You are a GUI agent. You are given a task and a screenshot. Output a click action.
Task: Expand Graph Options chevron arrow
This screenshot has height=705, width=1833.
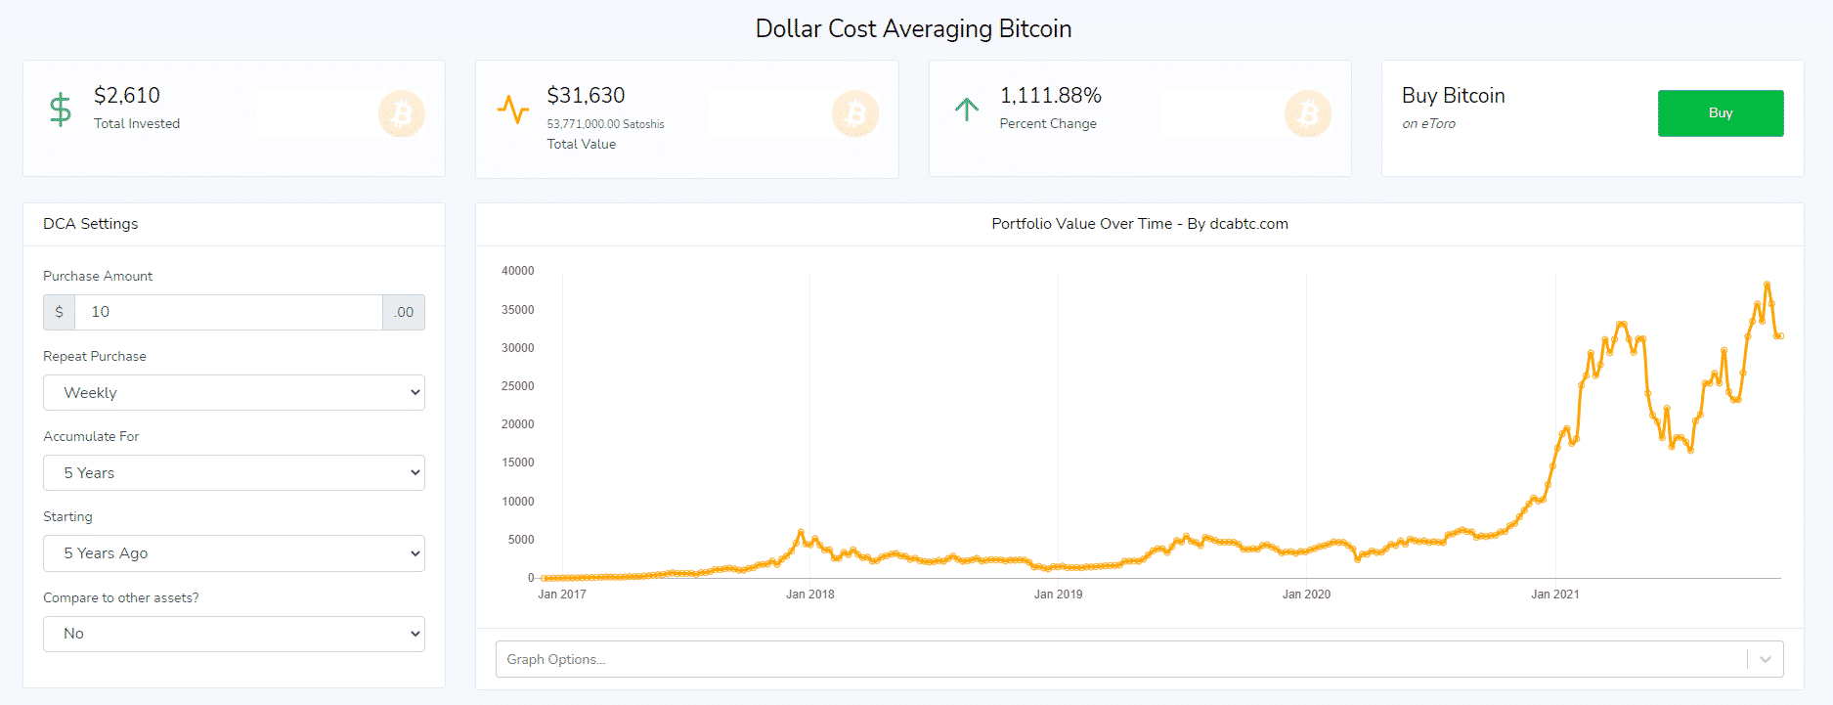click(x=1766, y=659)
